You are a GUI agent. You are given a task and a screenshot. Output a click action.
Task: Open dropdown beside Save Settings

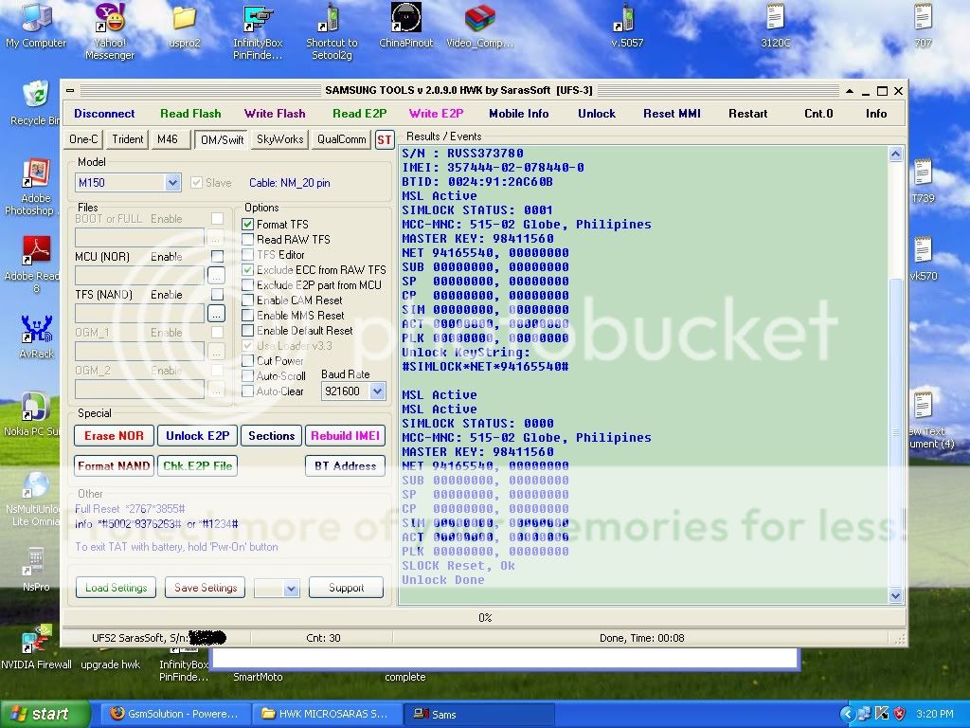point(292,588)
